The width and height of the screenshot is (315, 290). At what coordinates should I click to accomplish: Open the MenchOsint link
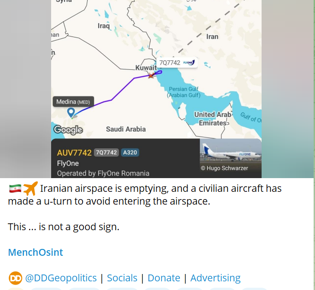[x=35, y=252]
